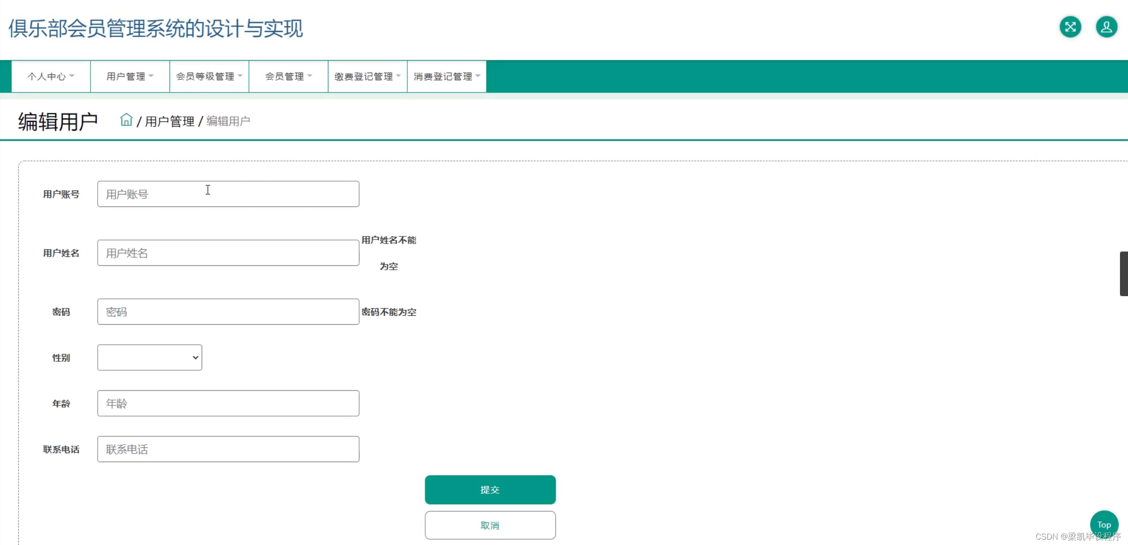The width and height of the screenshot is (1128, 545).
Task: Open the 会员等级管理 menu
Action: [x=209, y=76]
